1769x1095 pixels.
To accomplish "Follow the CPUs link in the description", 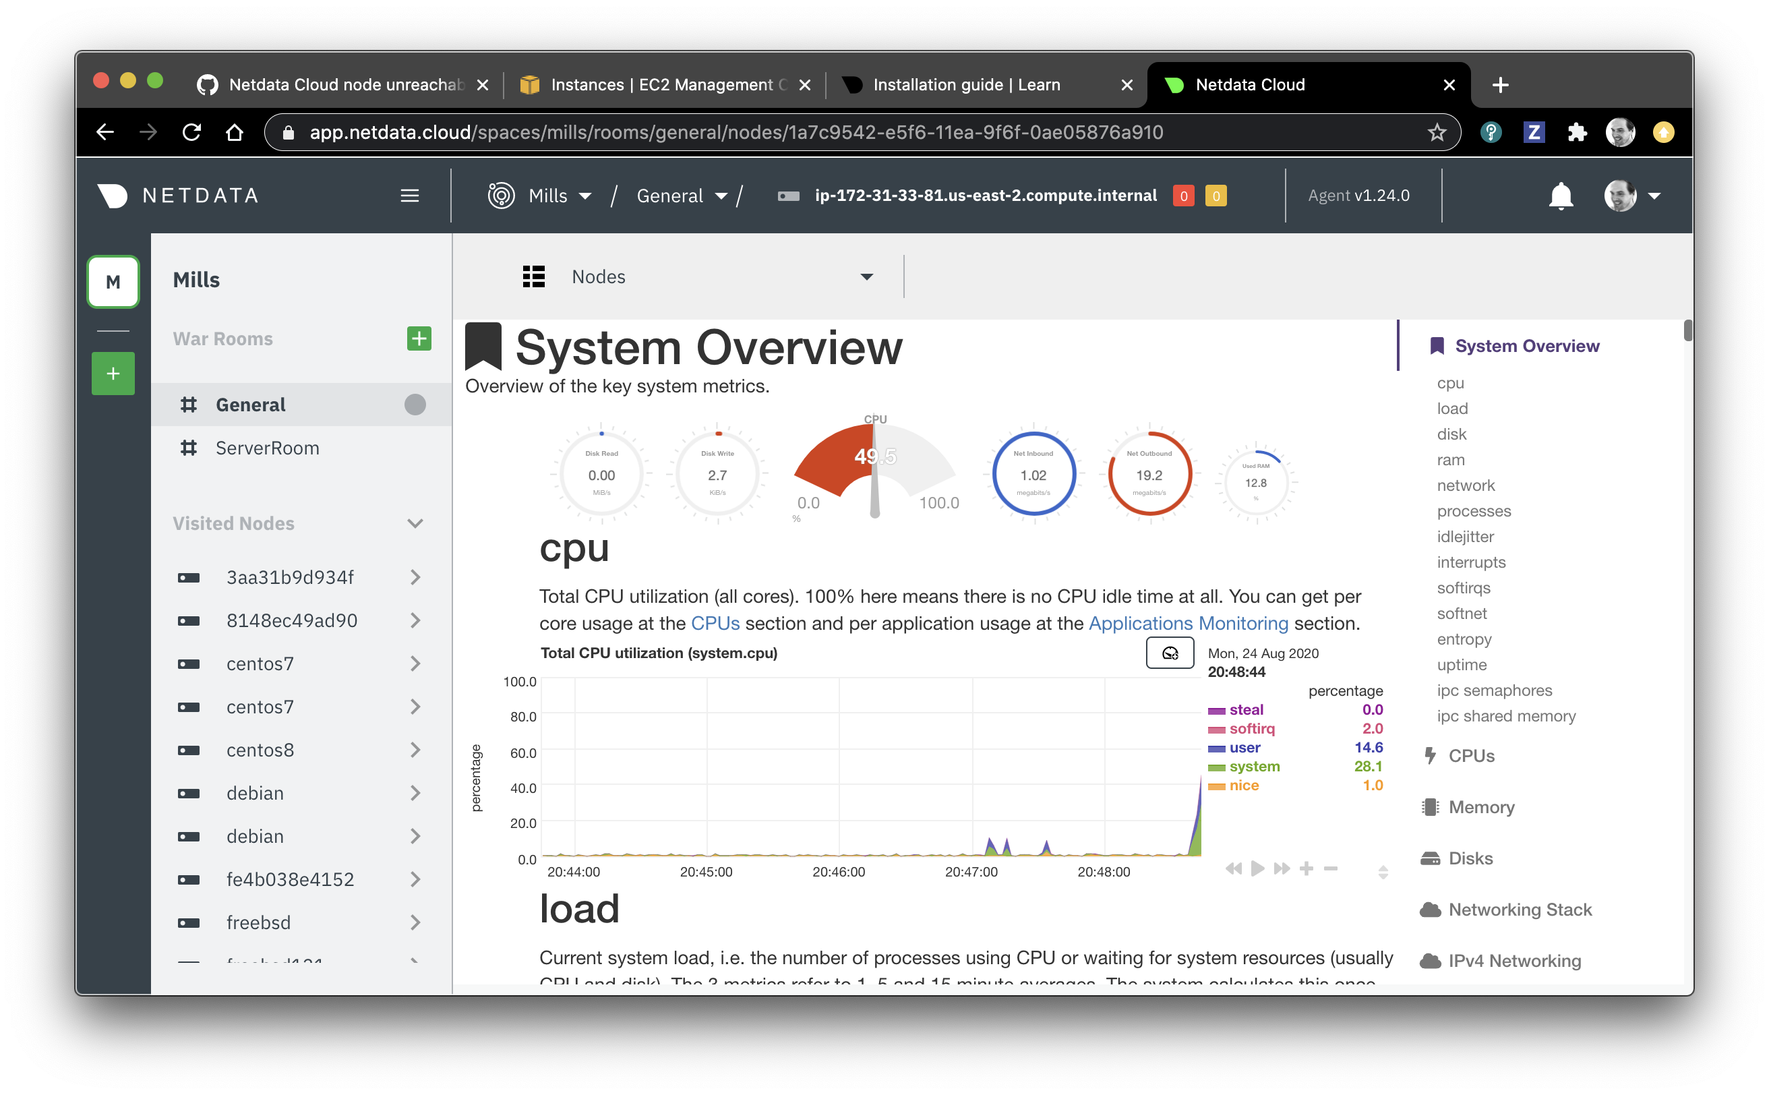I will point(715,623).
